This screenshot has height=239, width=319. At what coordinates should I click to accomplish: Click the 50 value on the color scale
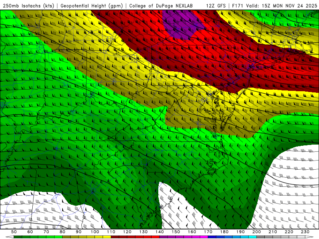14,232
